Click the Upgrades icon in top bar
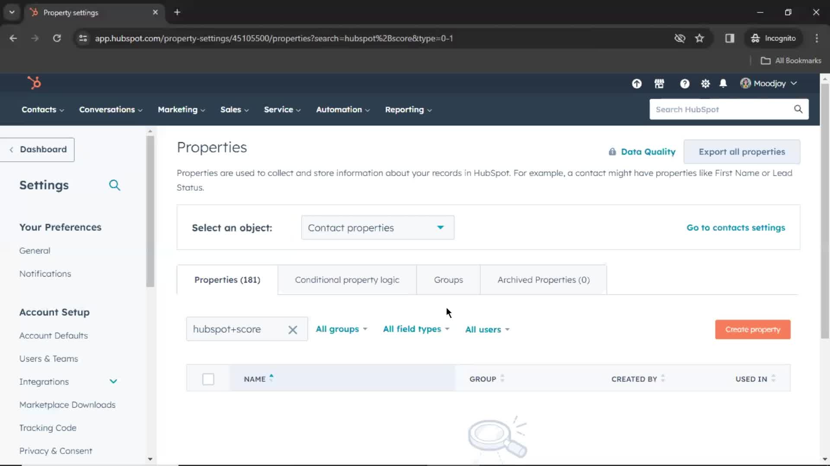 point(637,84)
